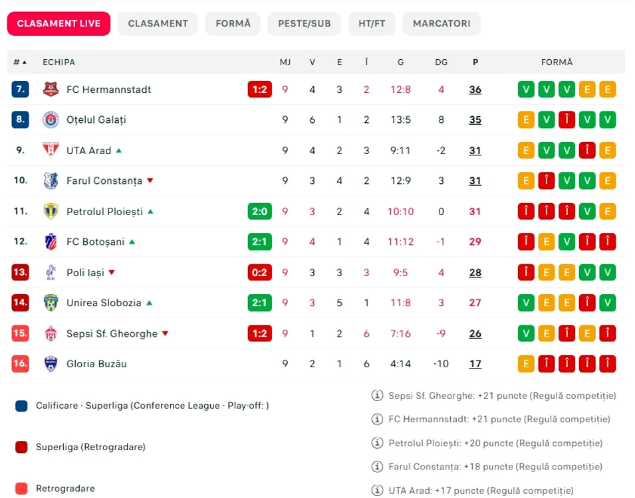Show the Marcatori tab

tap(442, 23)
